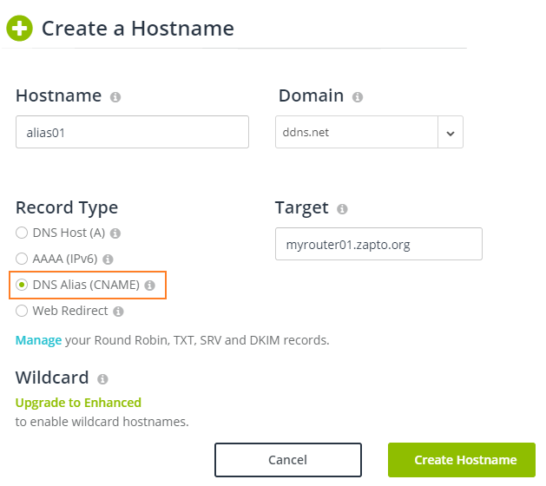
Task: Open the Manage records link
Action: (x=38, y=340)
